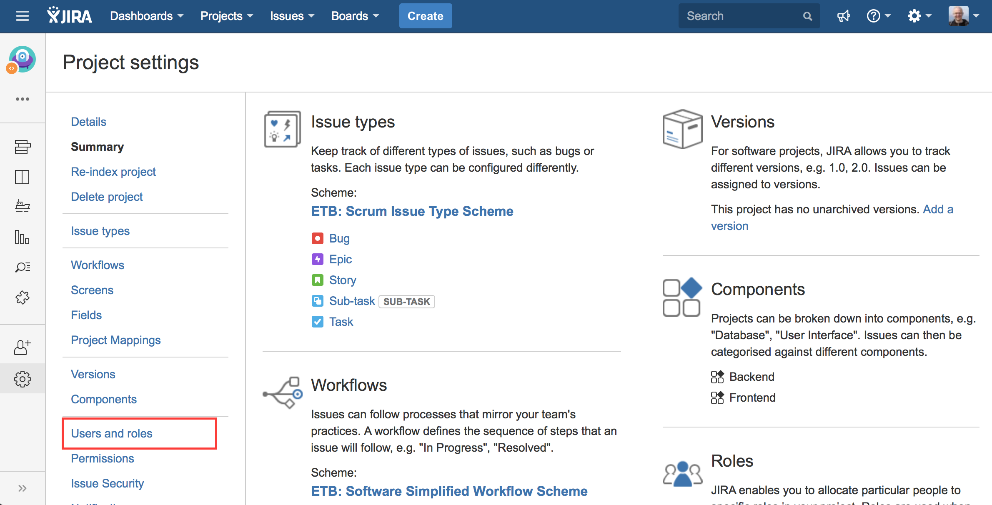Open the board columns icon in sidebar
992x505 pixels.
click(x=23, y=177)
